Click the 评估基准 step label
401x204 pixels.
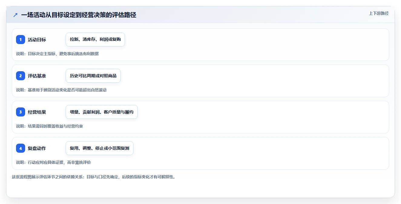tap(37, 76)
